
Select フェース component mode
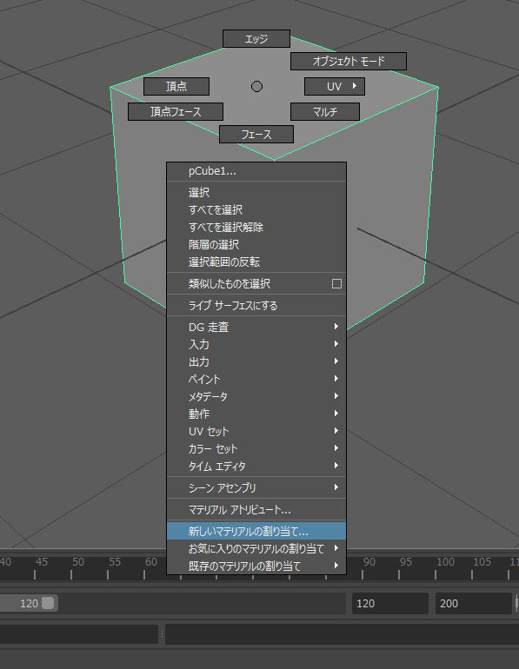click(256, 135)
